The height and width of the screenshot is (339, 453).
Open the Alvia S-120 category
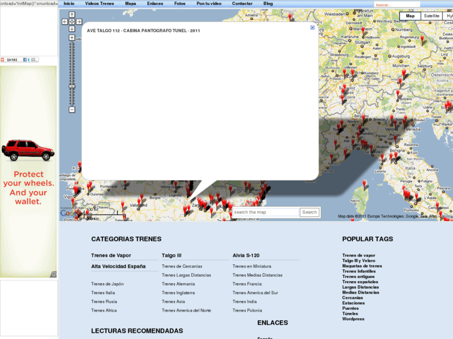click(246, 256)
